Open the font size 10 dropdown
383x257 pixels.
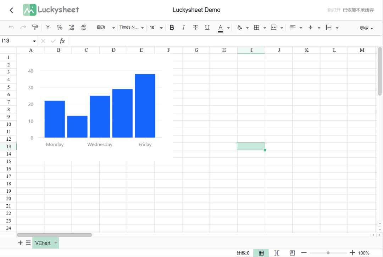point(156,28)
